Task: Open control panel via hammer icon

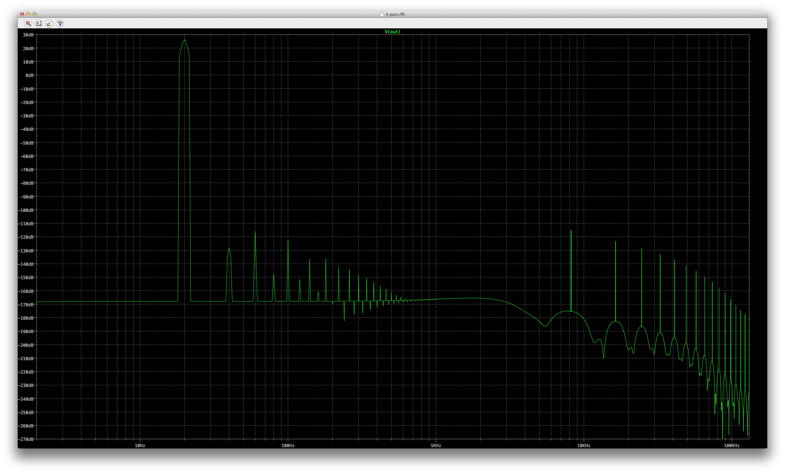Action: tap(60, 23)
